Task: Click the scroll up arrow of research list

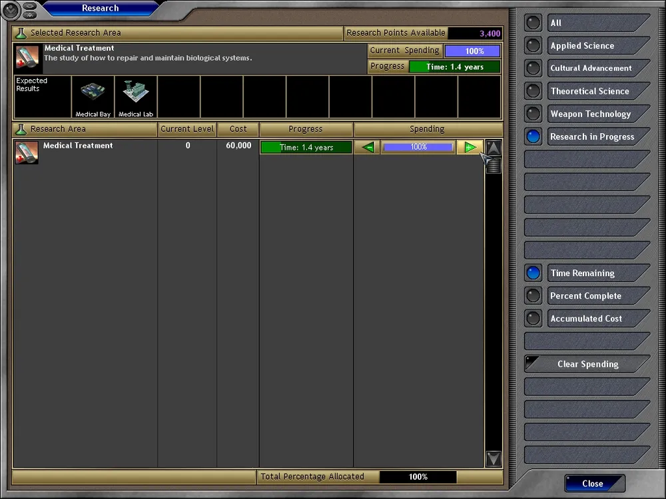Action: point(493,148)
